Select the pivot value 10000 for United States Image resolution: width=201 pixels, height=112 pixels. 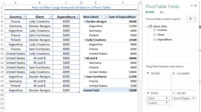123,72
